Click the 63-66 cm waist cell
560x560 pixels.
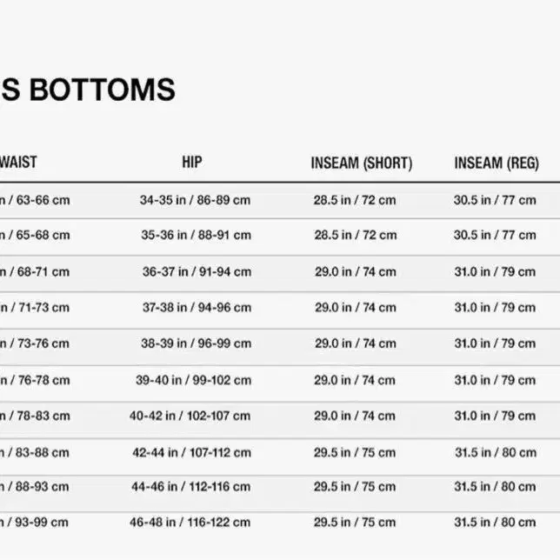click(x=35, y=200)
